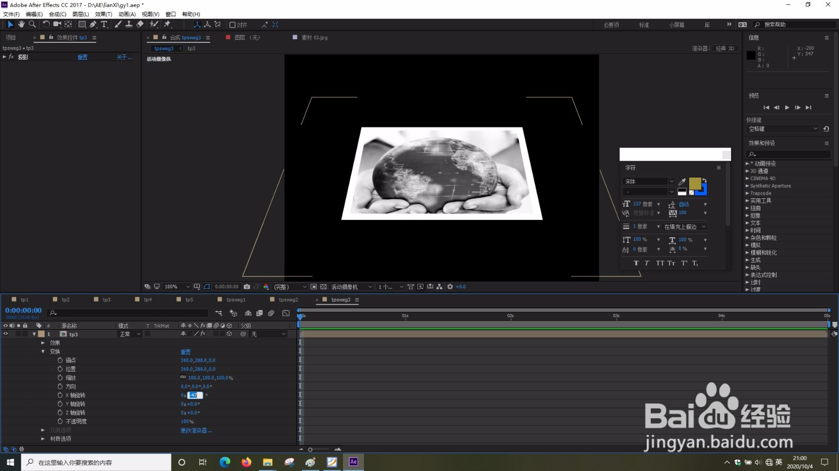Toggle stopwatch for 不透明度 opacity
This screenshot has width=839, height=471.
pyautogui.click(x=60, y=421)
